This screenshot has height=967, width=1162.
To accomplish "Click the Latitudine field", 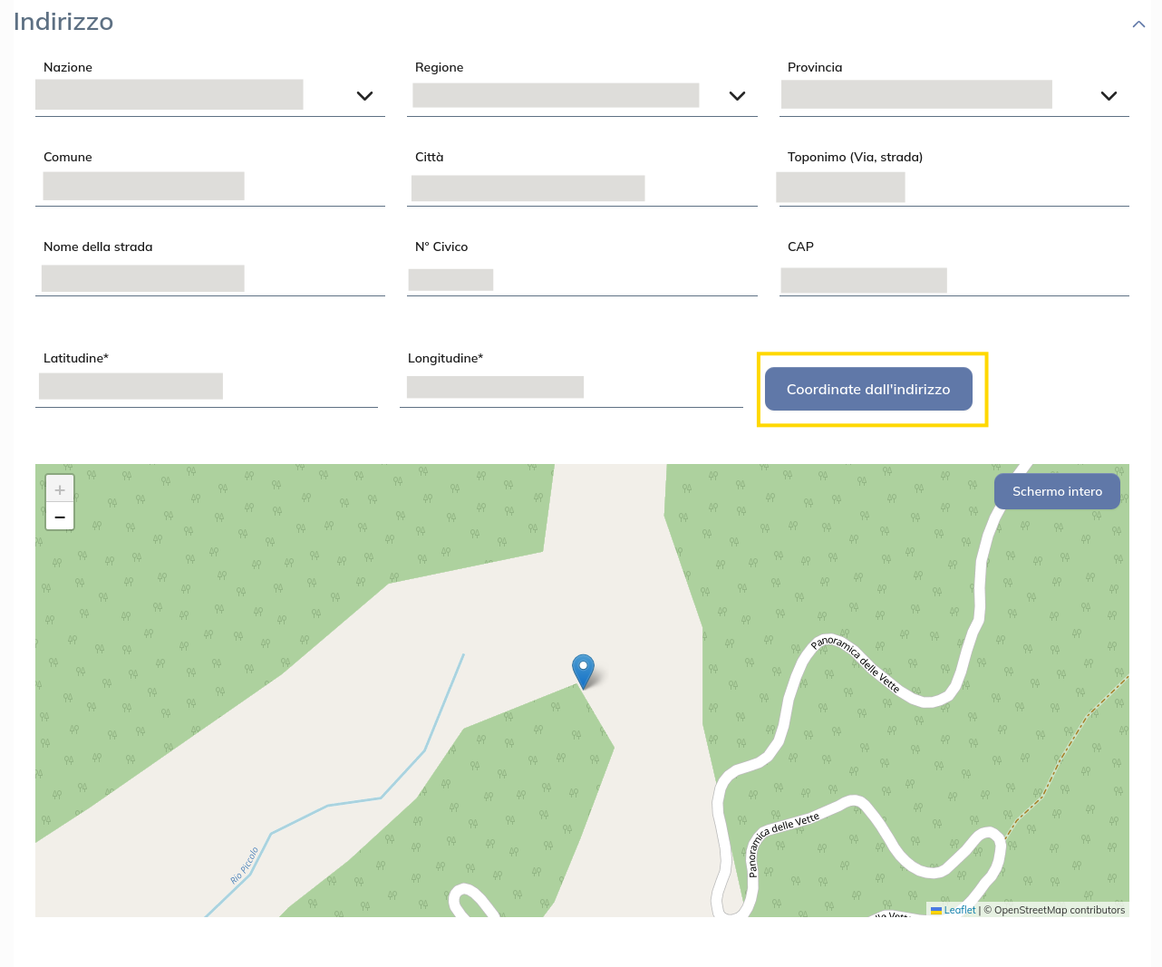I will 206,388.
